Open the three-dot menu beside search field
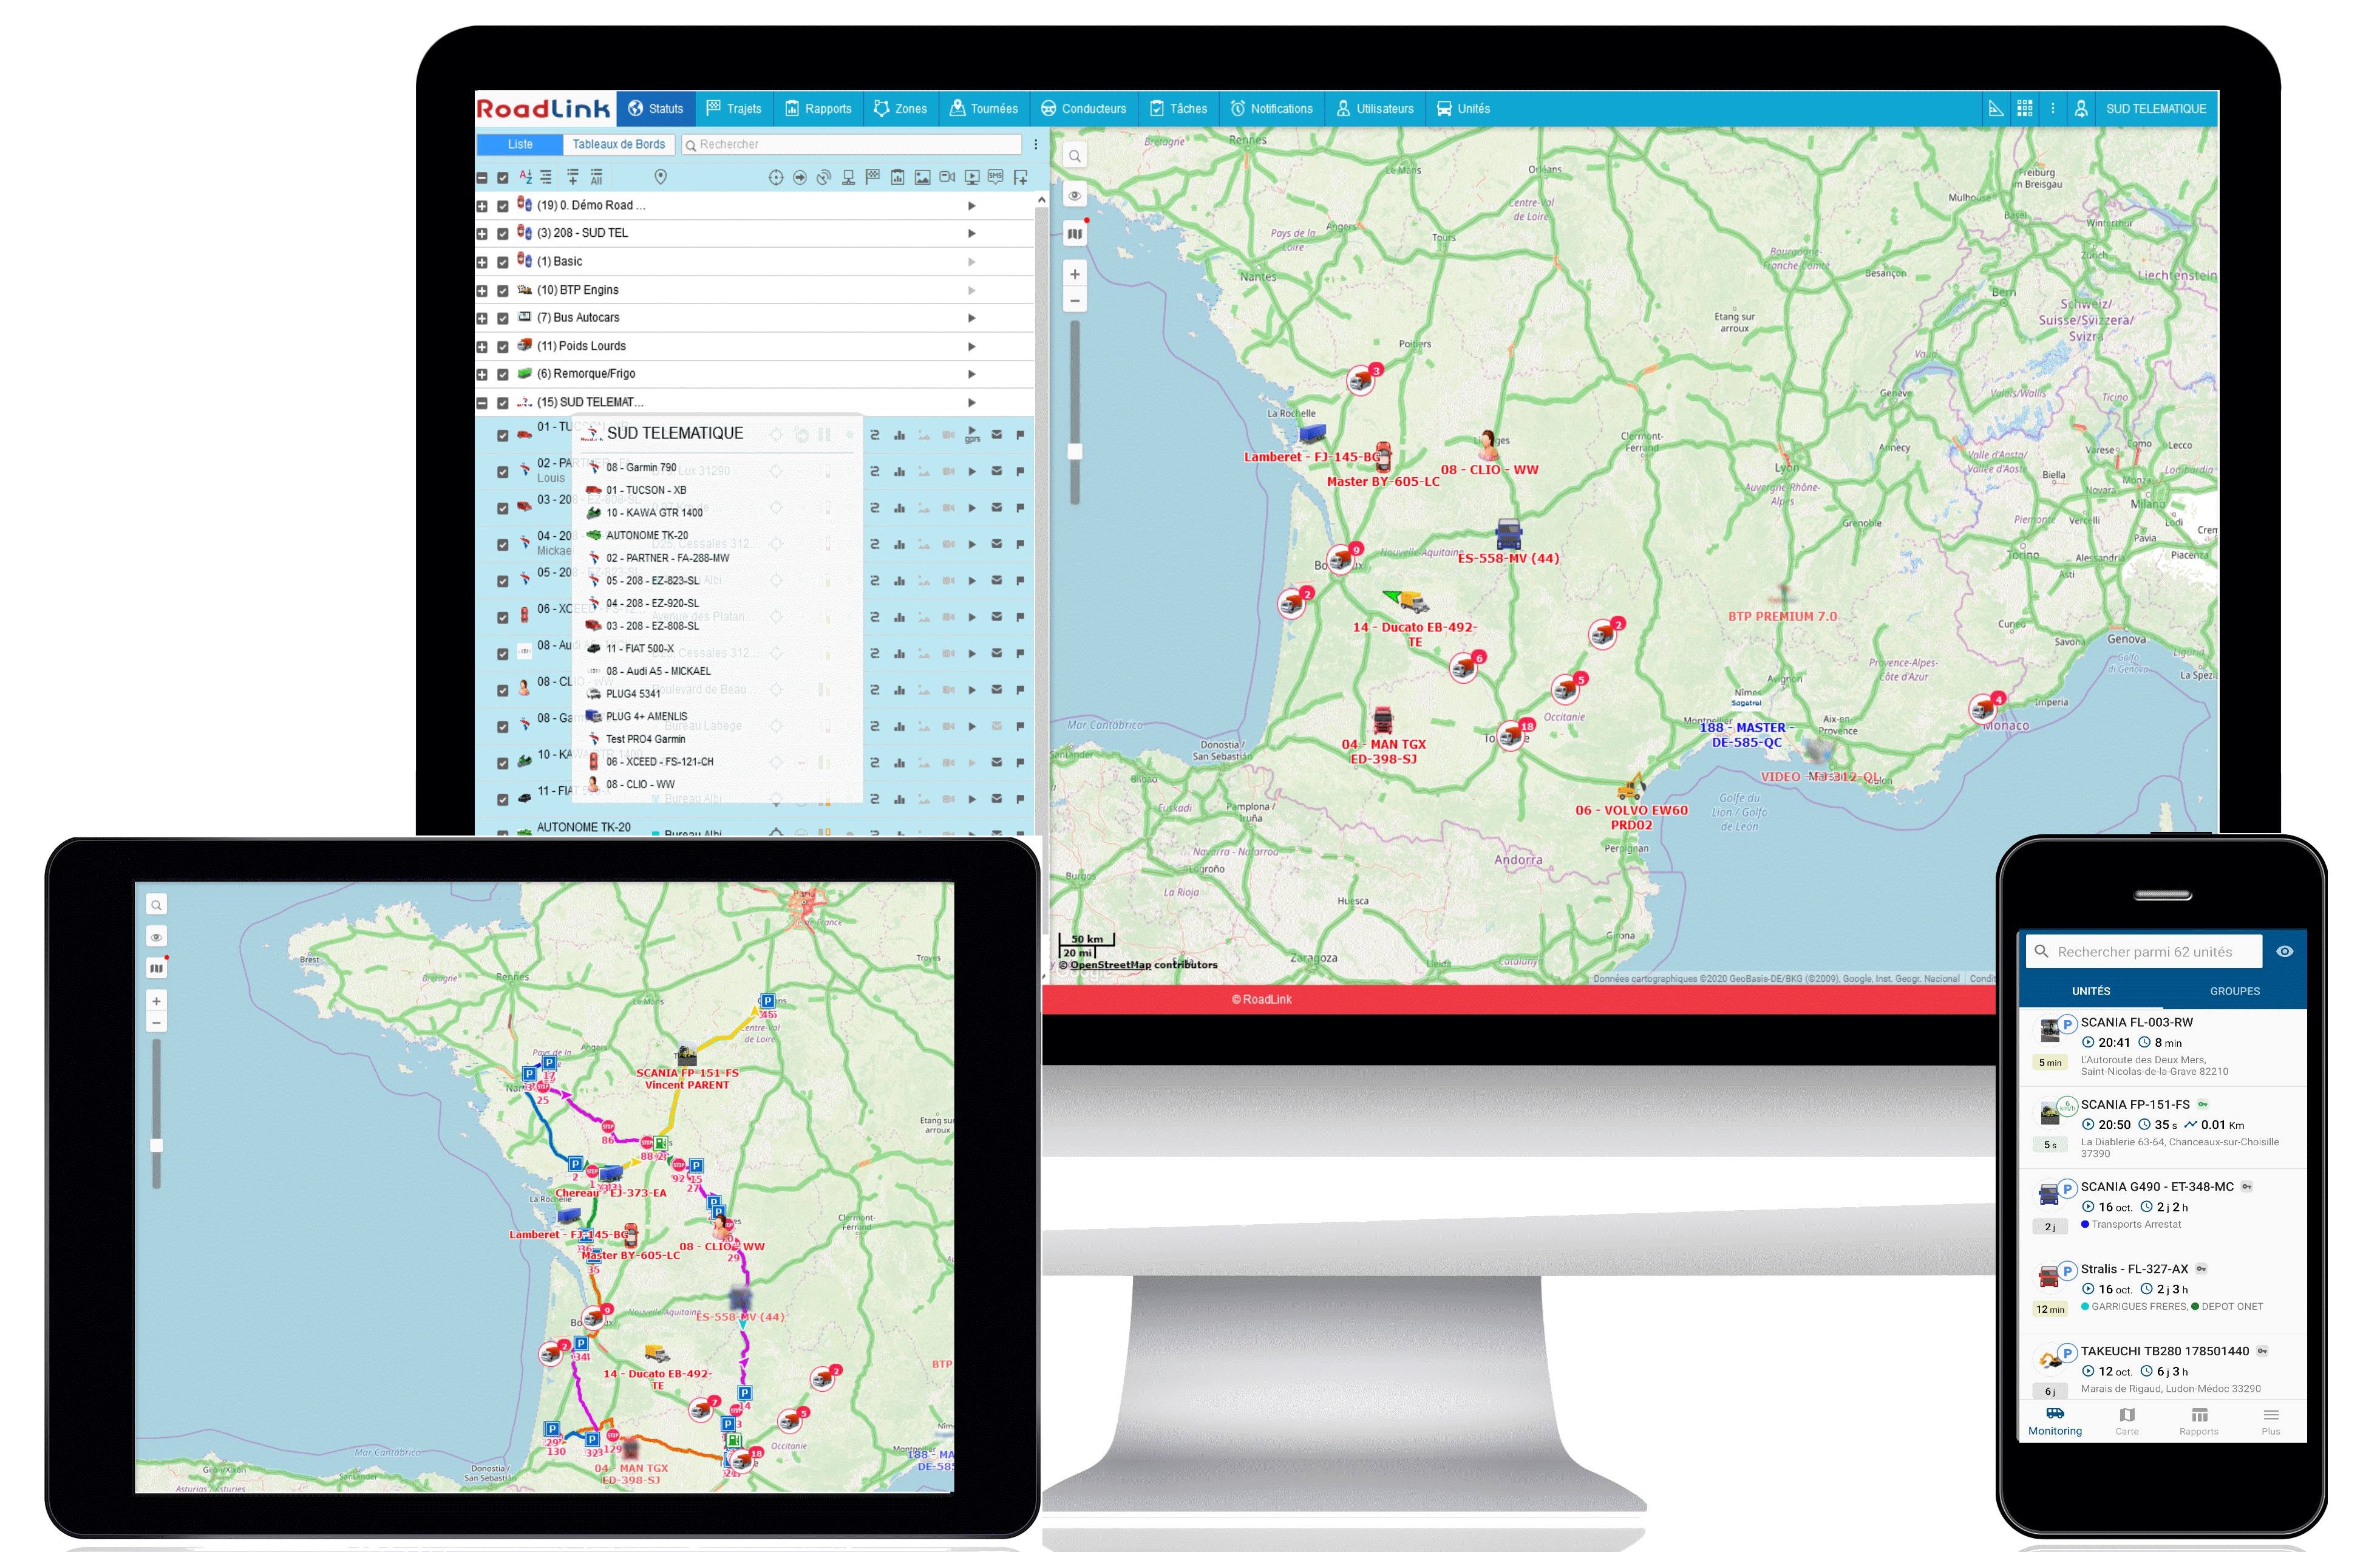This screenshot has height=1552, width=2380. click(x=1035, y=144)
